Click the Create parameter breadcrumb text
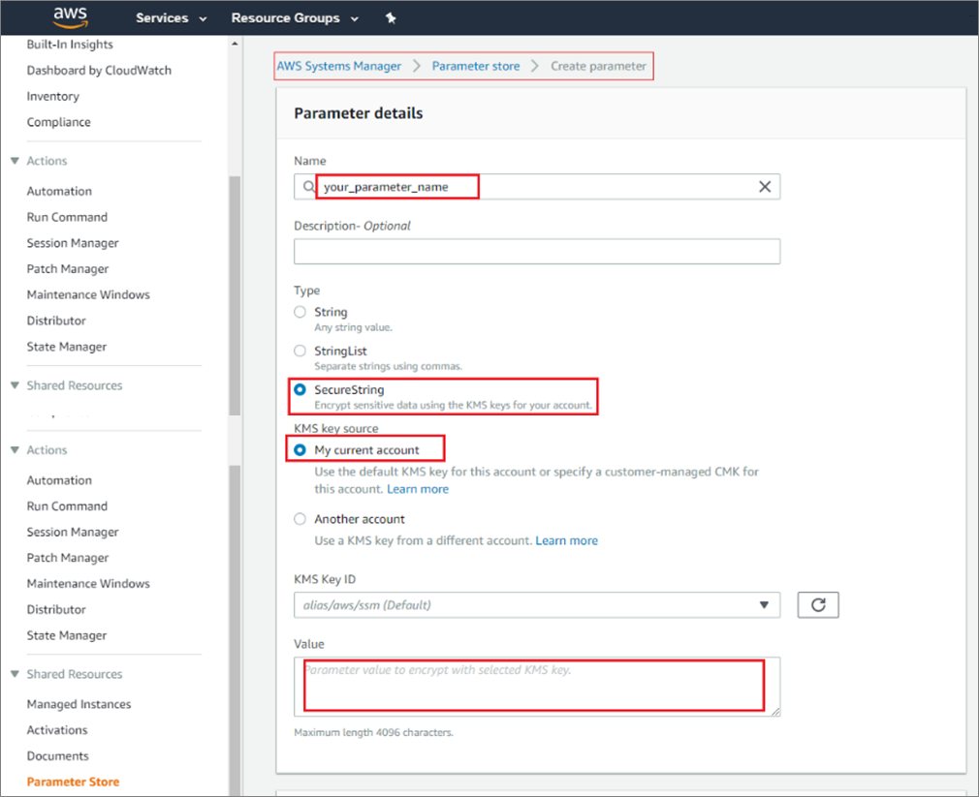The height and width of the screenshot is (797, 979). (598, 66)
